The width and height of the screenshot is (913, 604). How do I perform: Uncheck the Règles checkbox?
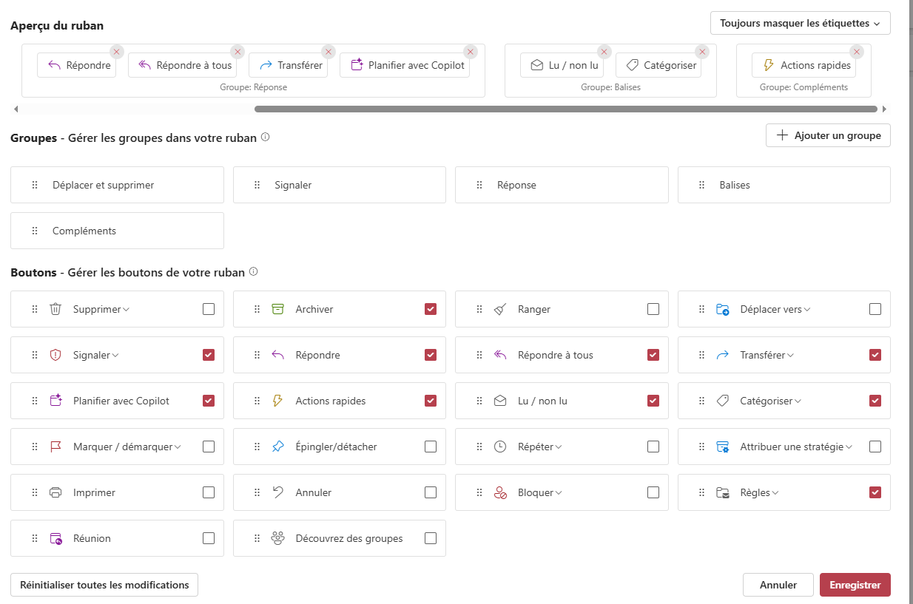875,492
